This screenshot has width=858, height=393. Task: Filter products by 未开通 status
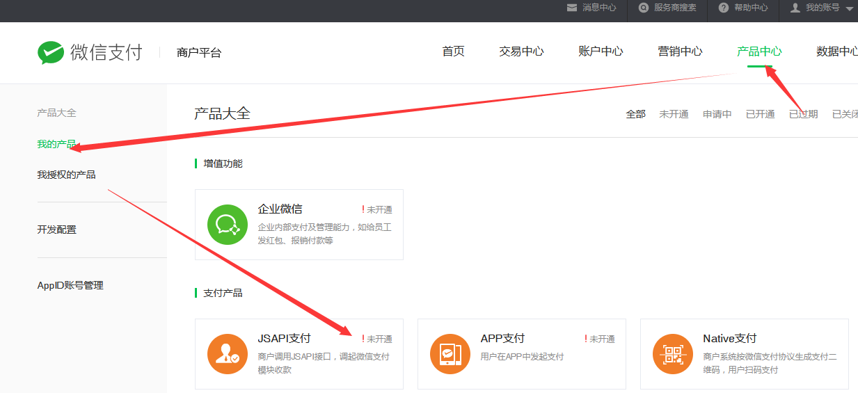[x=674, y=114]
